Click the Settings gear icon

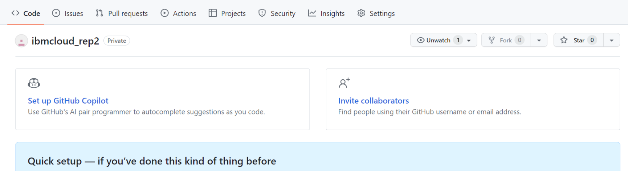(361, 13)
